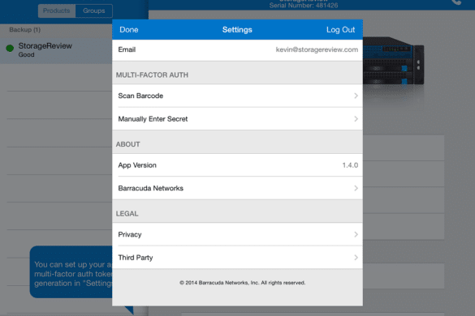Click phone icon in top bar
The height and width of the screenshot is (316, 475).
click(456, 2)
